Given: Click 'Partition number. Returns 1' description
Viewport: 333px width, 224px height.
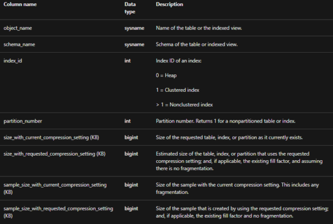Looking at the screenshot, I should pyautogui.click(x=226, y=121).
